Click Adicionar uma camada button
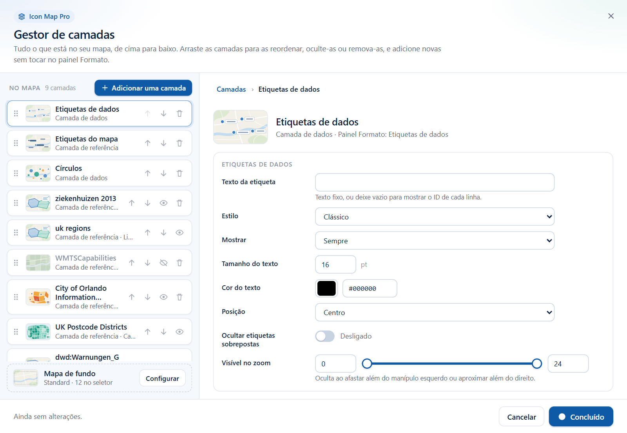627x433 pixels. (143, 88)
